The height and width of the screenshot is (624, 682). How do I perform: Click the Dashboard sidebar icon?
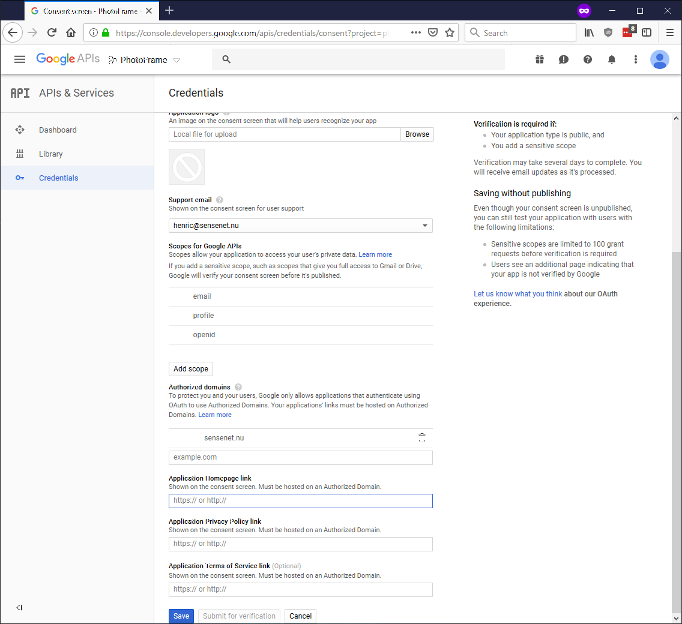click(x=20, y=130)
